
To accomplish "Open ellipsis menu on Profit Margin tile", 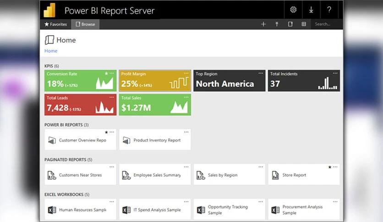I will [x=186, y=73].
